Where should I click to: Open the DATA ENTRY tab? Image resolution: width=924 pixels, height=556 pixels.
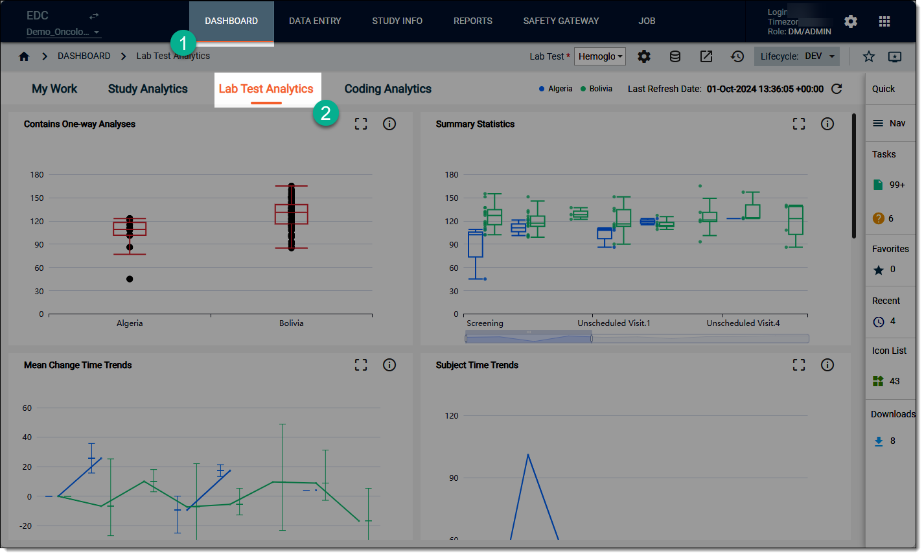[x=315, y=21]
